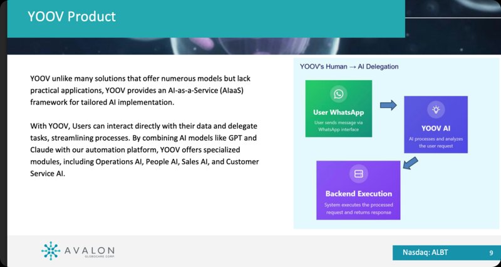Click the right-pointing arrow between WhatsApp and YOOV AI
Image resolution: width=501 pixels, height=267 pixels.
pyautogui.click(x=389, y=105)
